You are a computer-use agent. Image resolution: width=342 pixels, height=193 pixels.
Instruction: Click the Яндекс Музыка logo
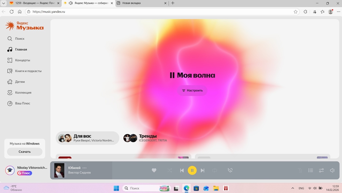25,26
